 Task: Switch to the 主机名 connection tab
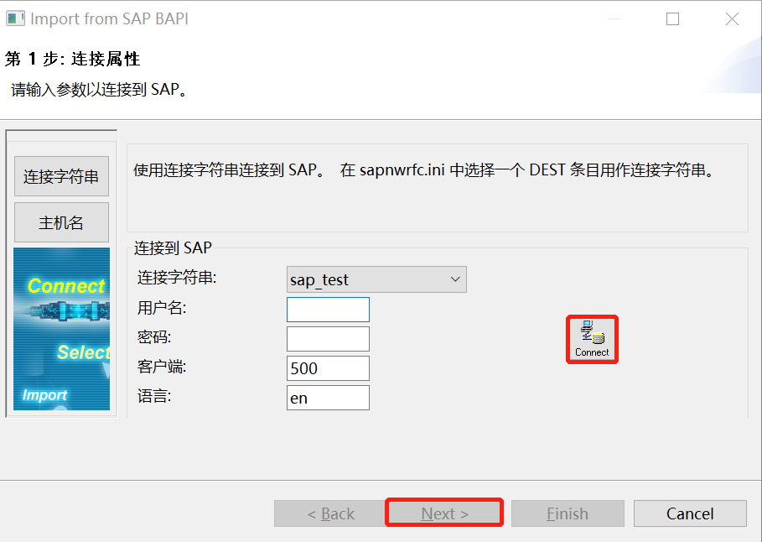61,221
